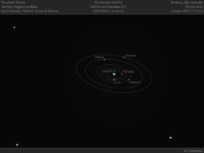This screenshot has height=153, width=204.
Task: Click the Umbriel moon dot above its label
Action: point(129,79)
